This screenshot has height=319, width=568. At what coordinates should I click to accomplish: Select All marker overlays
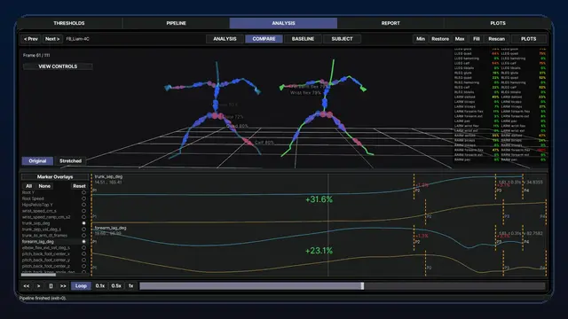click(x=28, y=186)
